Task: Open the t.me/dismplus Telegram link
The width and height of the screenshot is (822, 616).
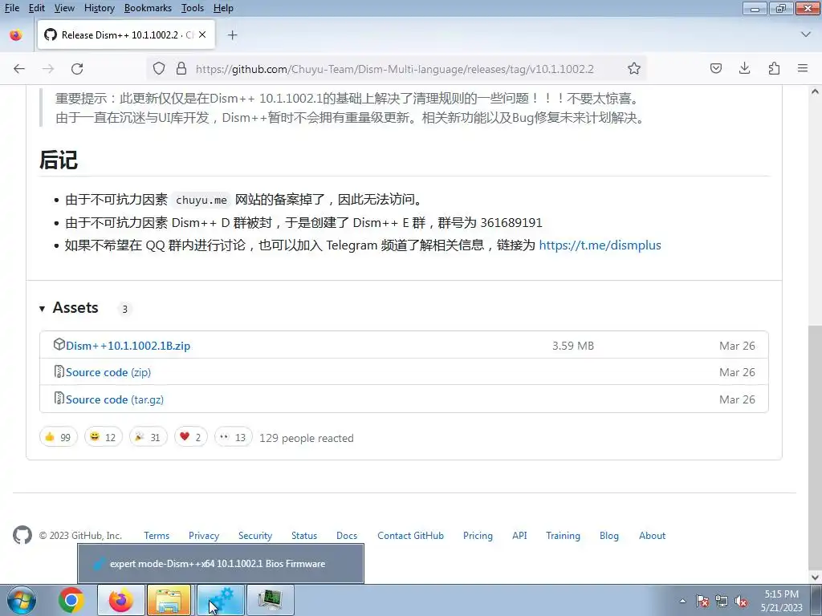Action: tap(600, 245)
